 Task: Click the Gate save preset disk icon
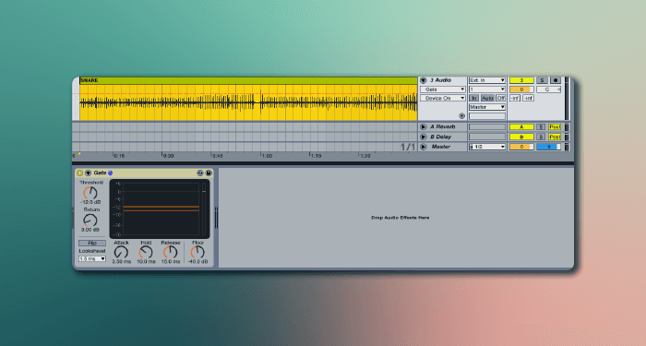209,173
